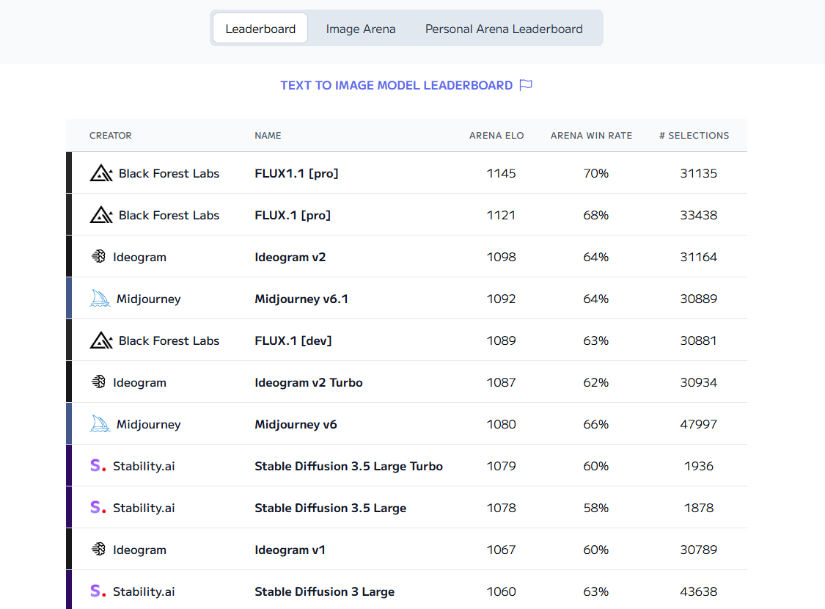The height and width of the screenshot is (609, 825).
Task: Click the Black Forest Labs logo in FLUX1.1 [pro] row
Action: click(101, 174)
